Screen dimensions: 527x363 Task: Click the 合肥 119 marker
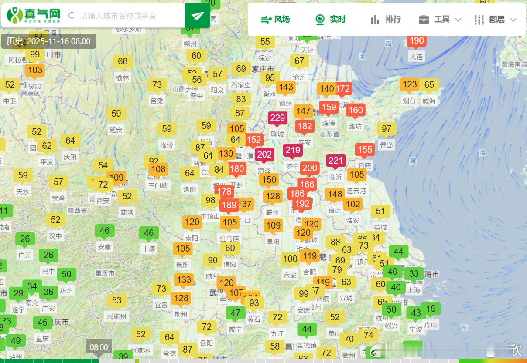pyautogui.click(x=310, y=257)
